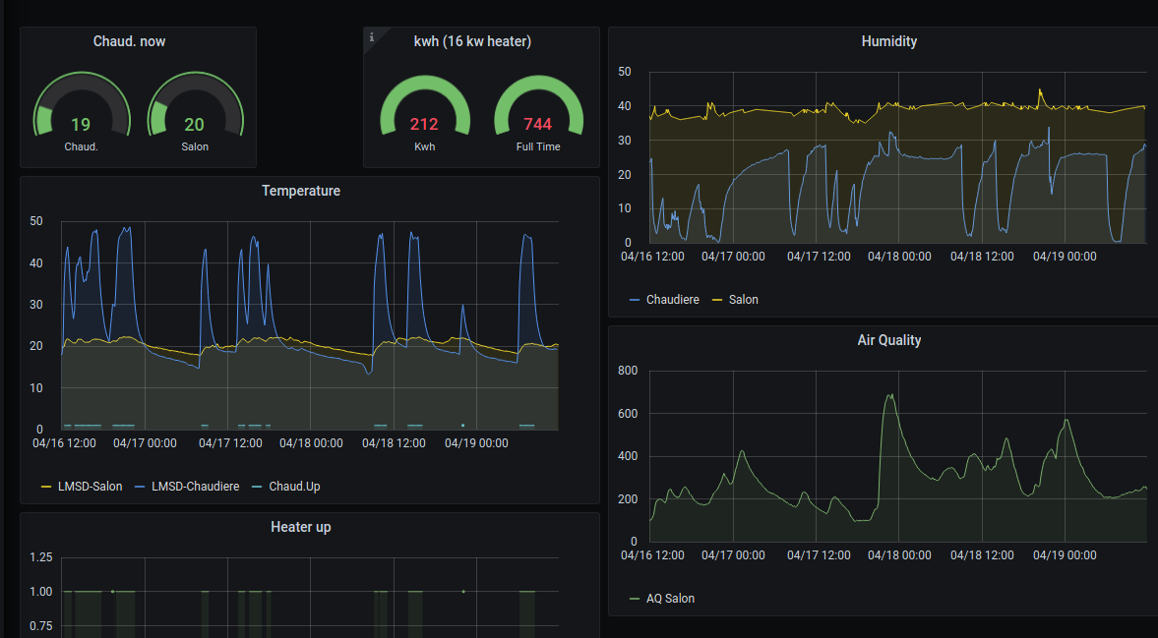This screenshot has width=1158, height=638.
Task: Click the Full Time gauge showing 744
Action: [x=538, y=105]
